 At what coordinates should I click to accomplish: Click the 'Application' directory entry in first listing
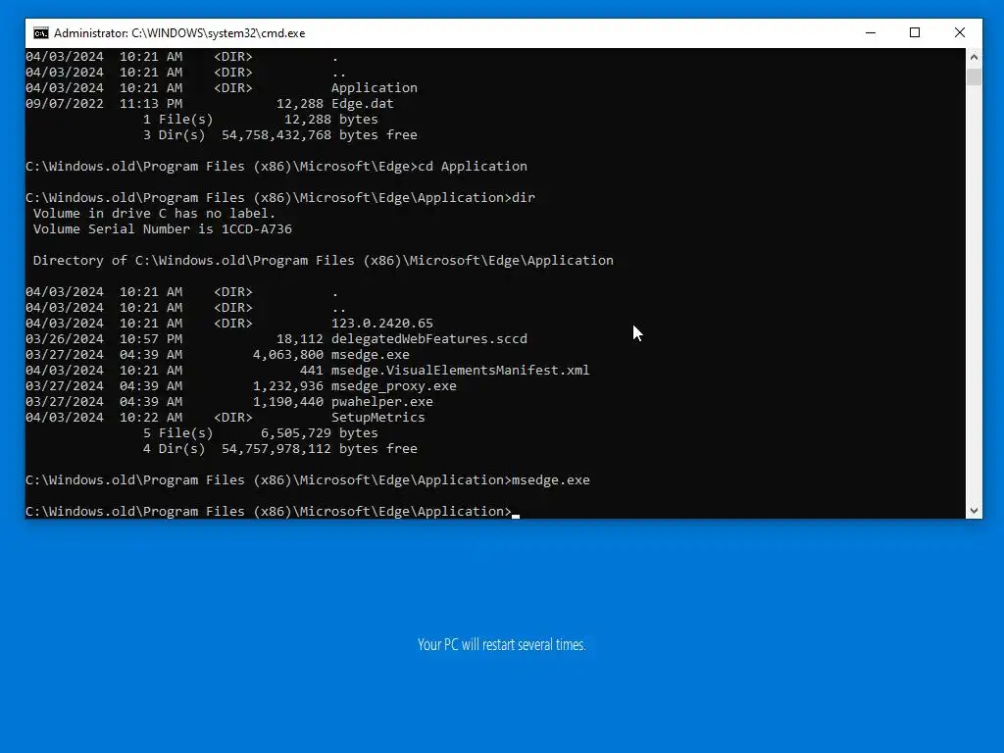coord(374,88)
